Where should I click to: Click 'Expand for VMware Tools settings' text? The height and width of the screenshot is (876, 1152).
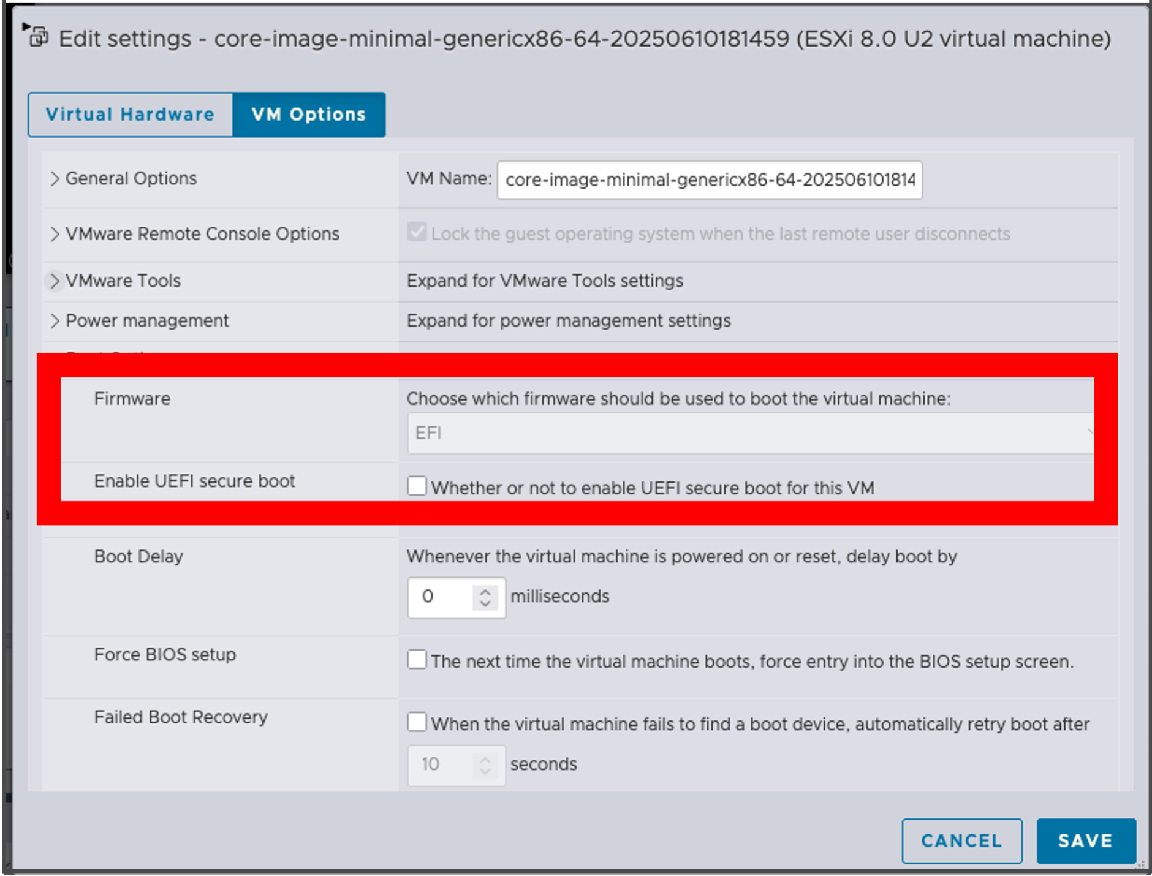pyautogui.click(x=545, y=281)
